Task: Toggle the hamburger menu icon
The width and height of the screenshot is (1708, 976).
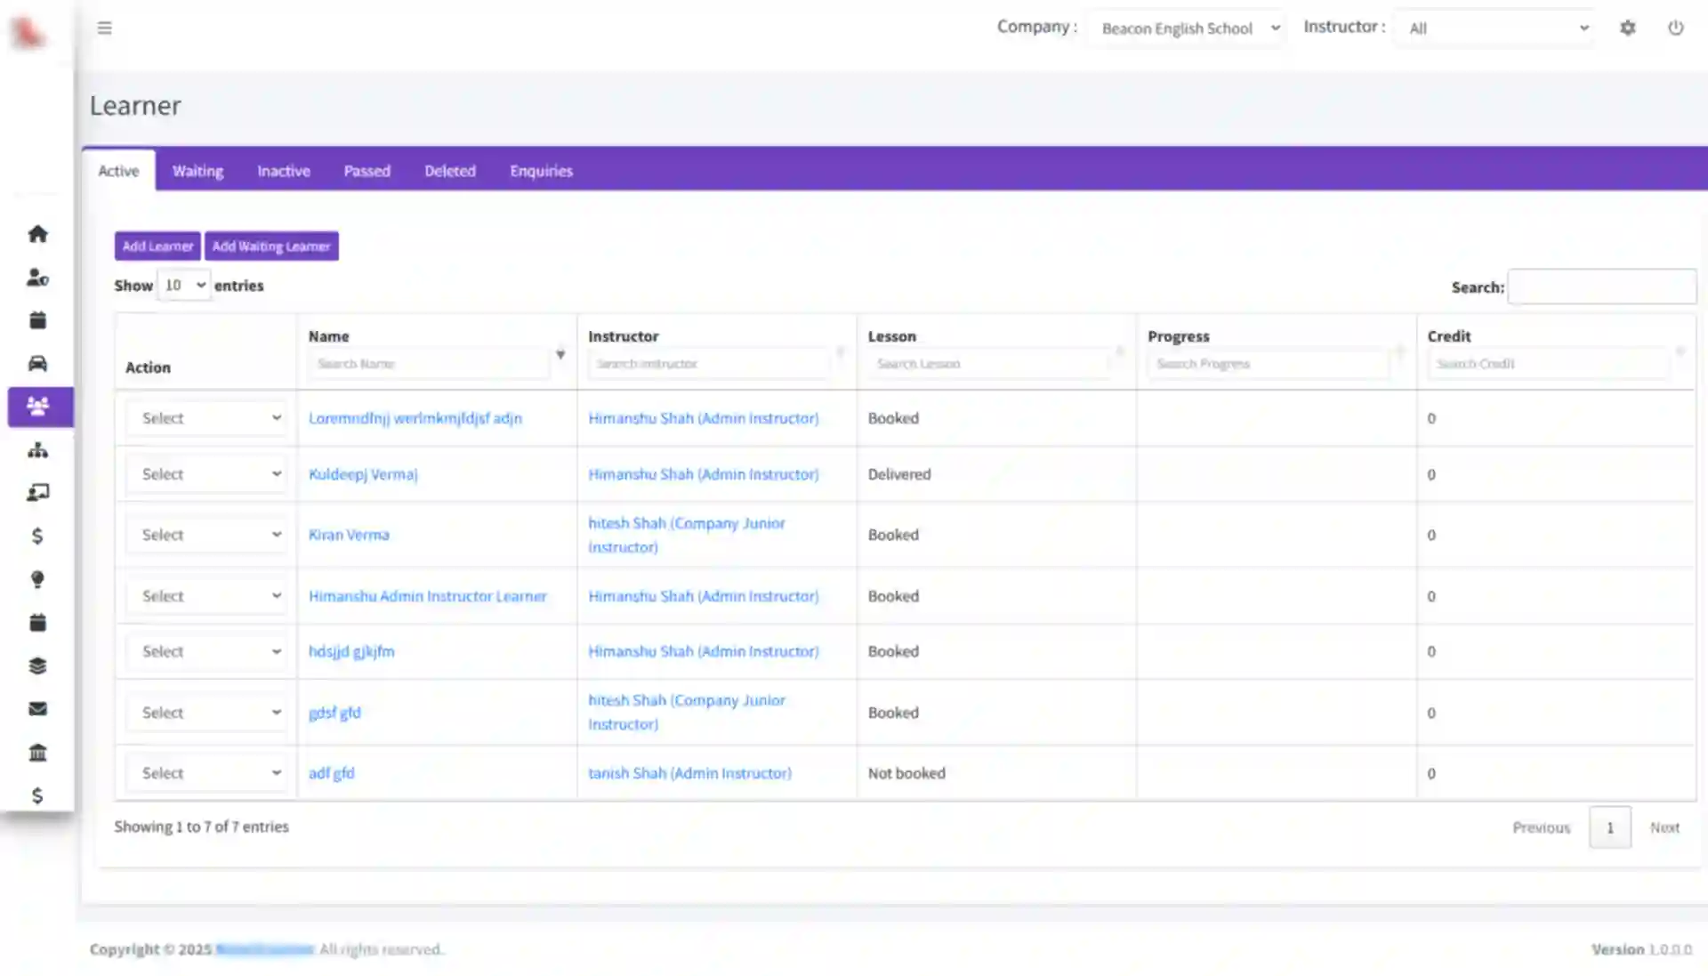Action: coord(105,28)
